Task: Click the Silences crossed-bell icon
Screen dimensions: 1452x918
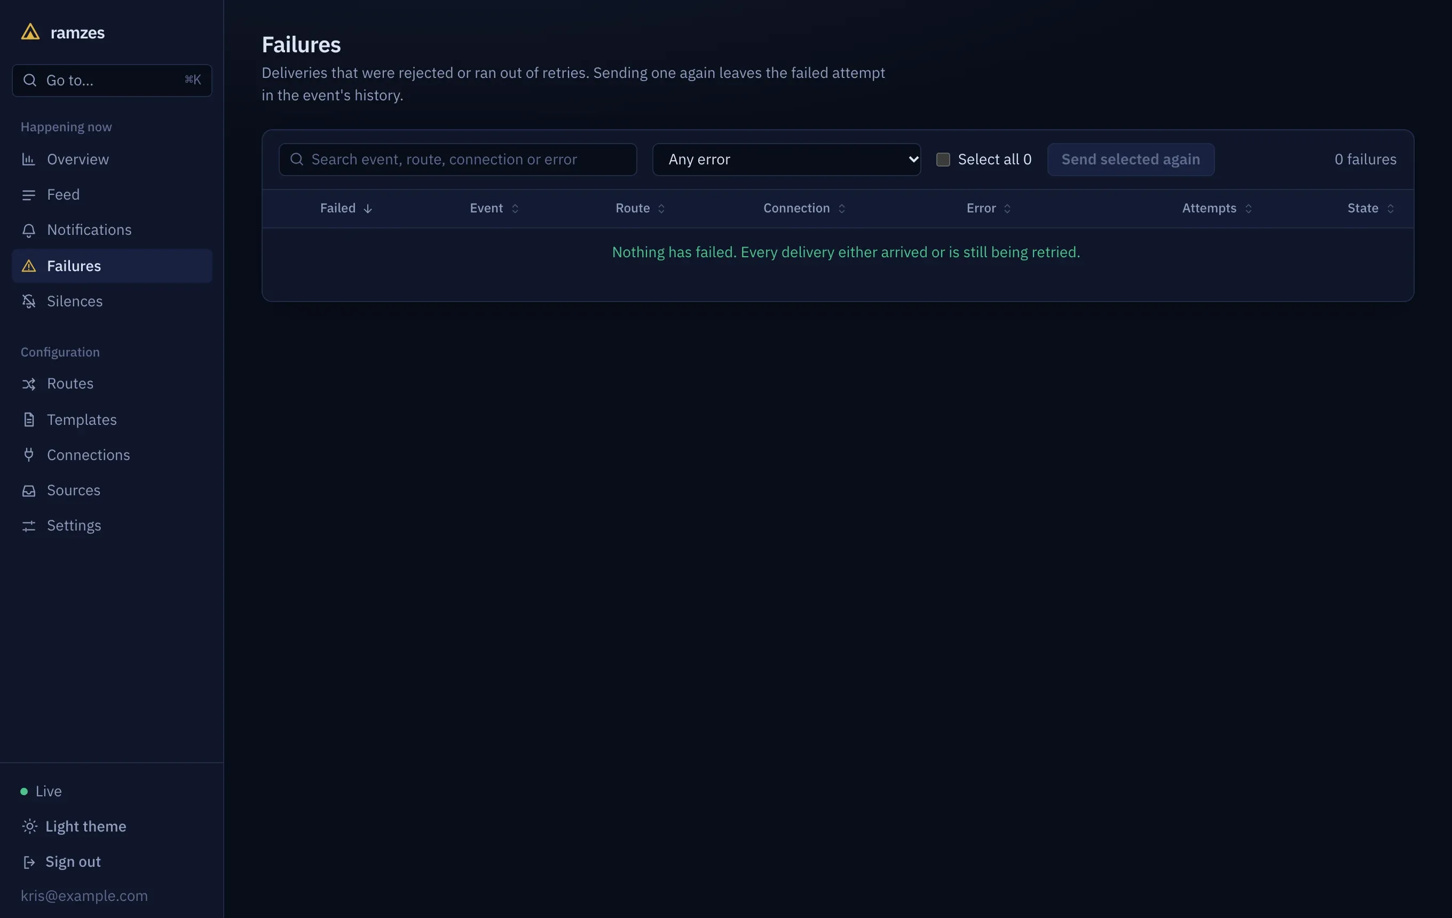Action: click(28, 302)
